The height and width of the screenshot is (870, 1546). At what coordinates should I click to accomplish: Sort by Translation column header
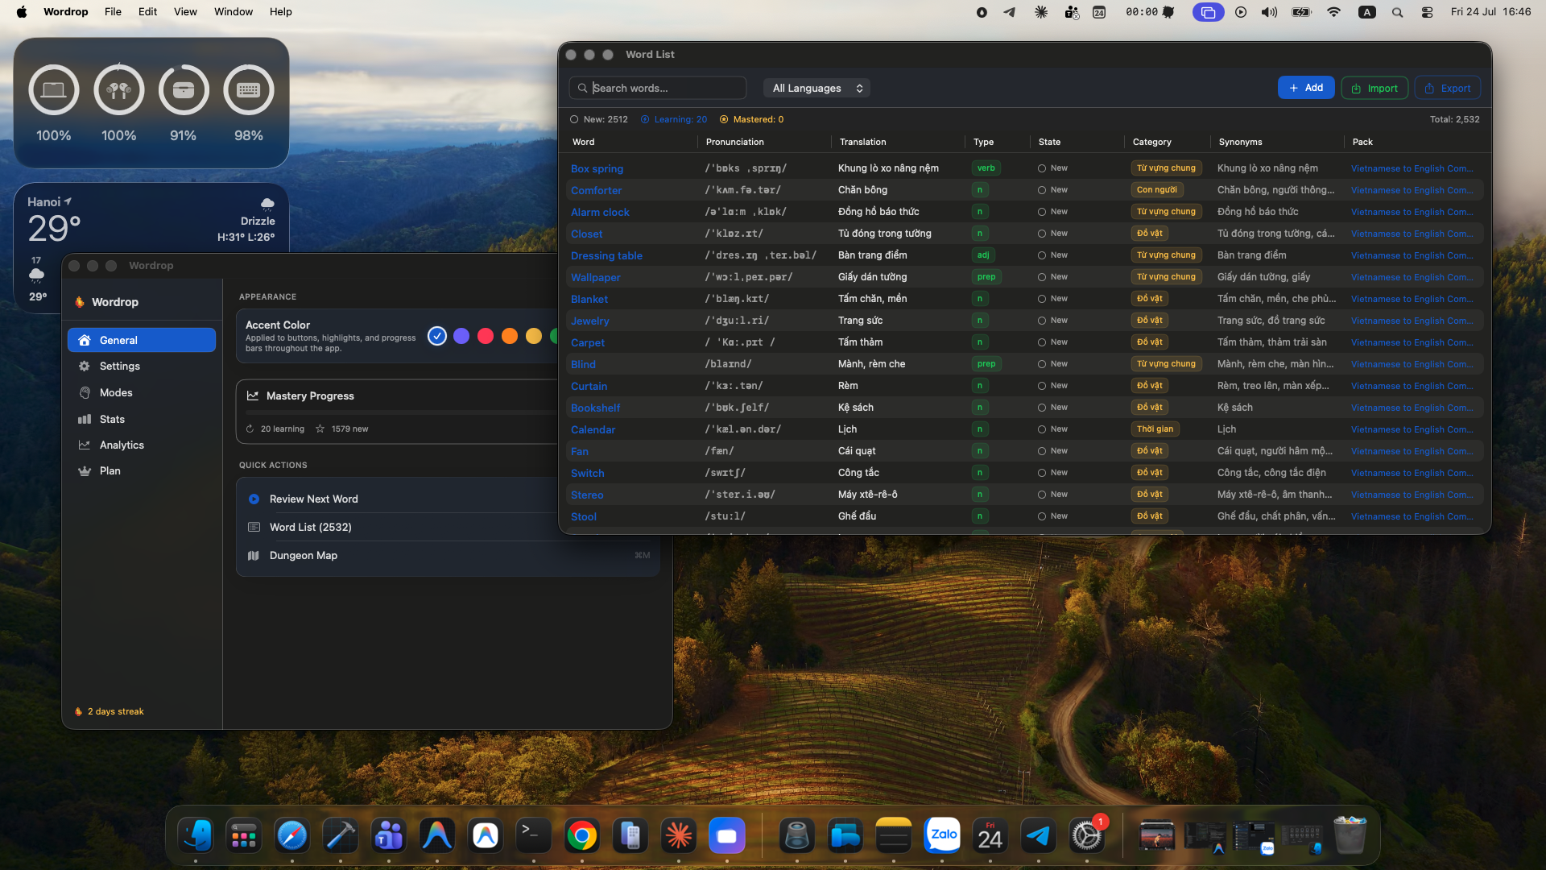[x=863, y=142]
